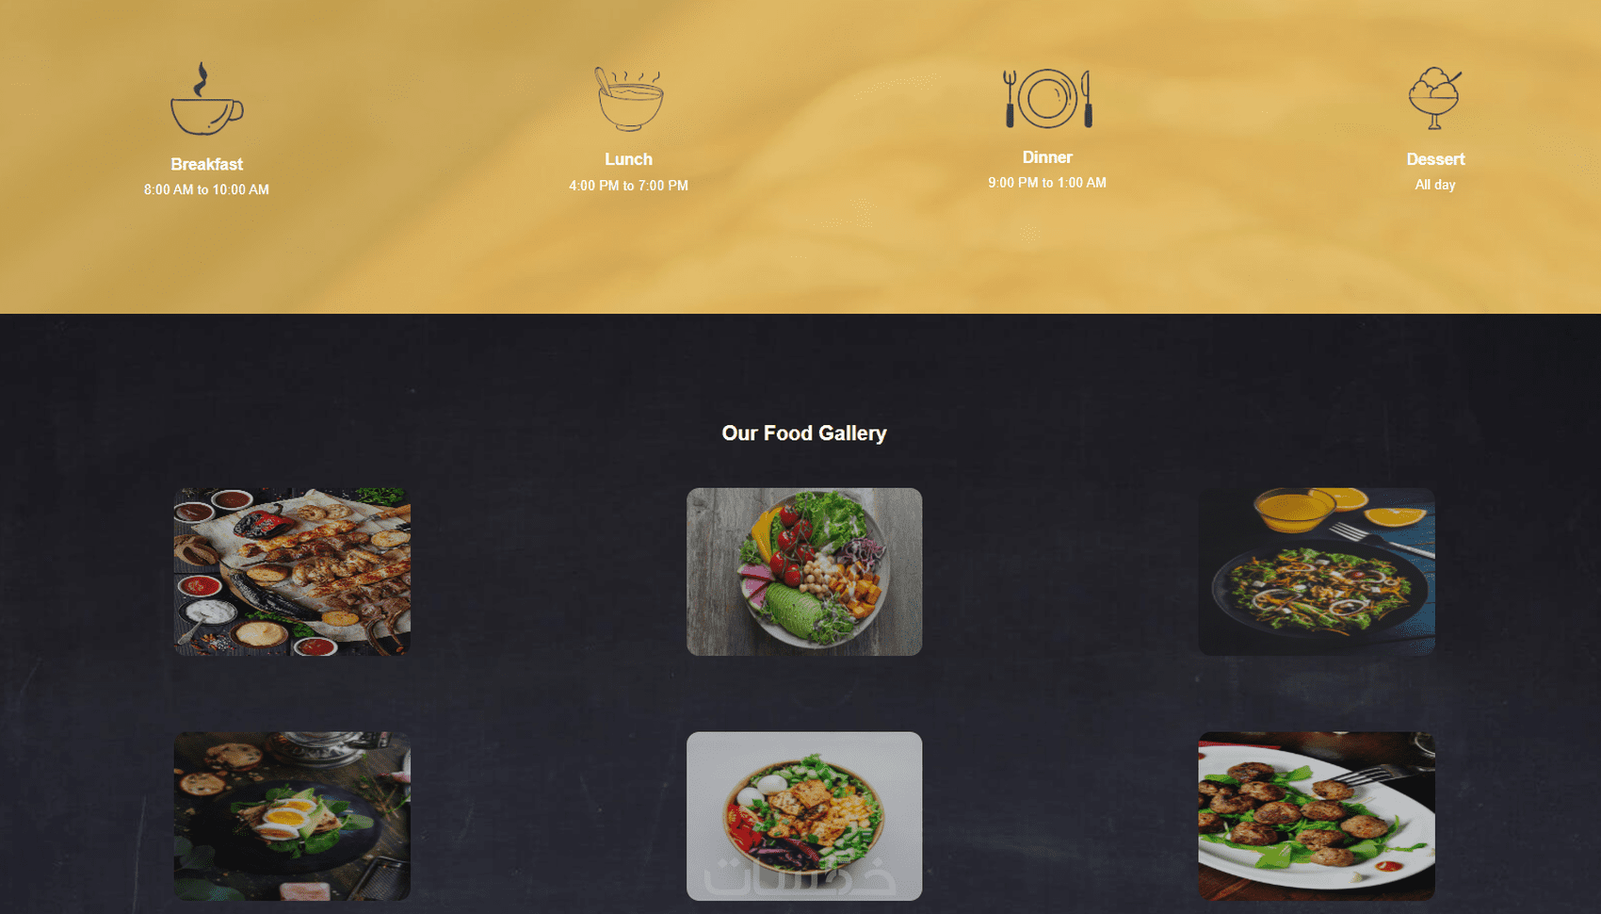Open the meatballs on white plate photo
The height and width of the screenshot is (914, 1601).
coord(1317,816)
